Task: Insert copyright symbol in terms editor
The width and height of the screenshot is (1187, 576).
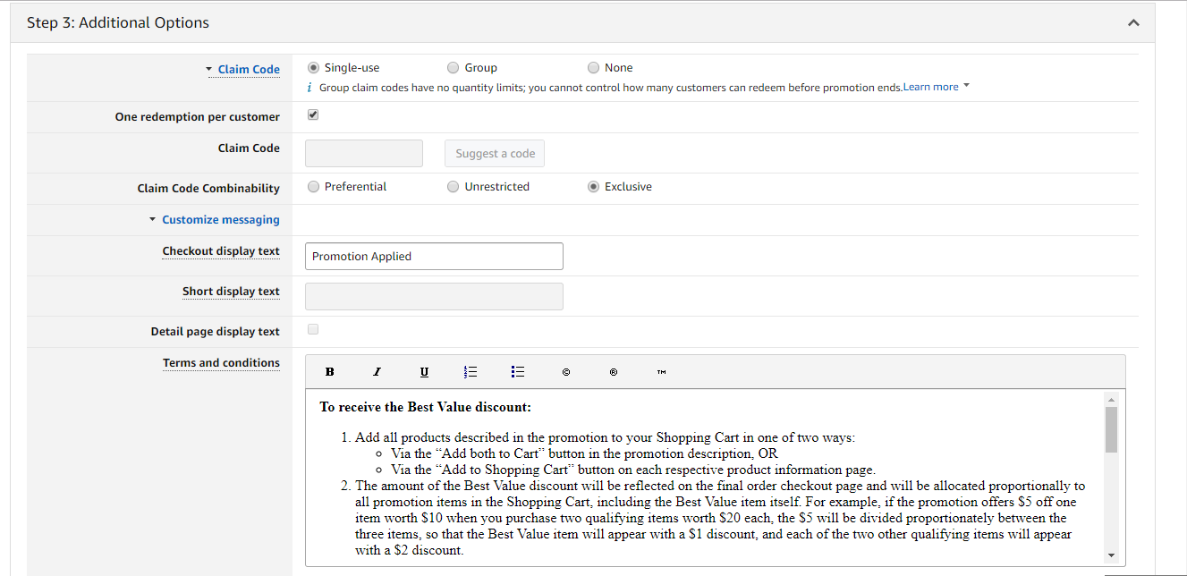Action: coord(566,372)
